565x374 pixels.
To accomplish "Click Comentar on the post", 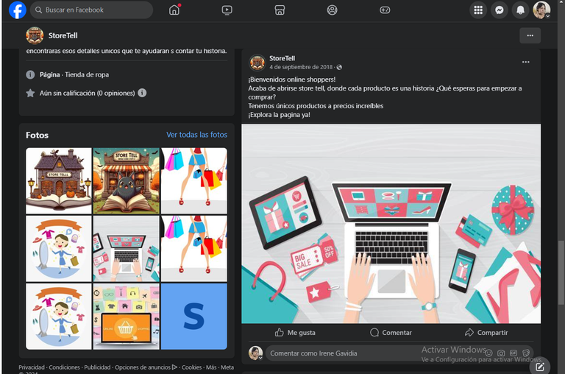I will coord(391,333).
